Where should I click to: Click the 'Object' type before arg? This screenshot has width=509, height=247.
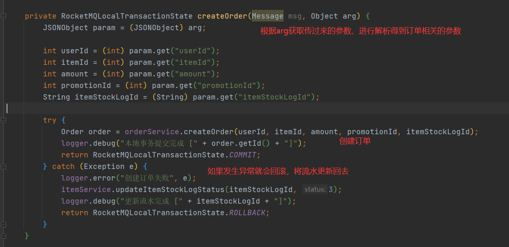point(324,16)
